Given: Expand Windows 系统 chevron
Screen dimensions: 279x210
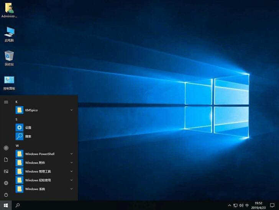Looking at the screenshot, I should [x=71, y=189].
